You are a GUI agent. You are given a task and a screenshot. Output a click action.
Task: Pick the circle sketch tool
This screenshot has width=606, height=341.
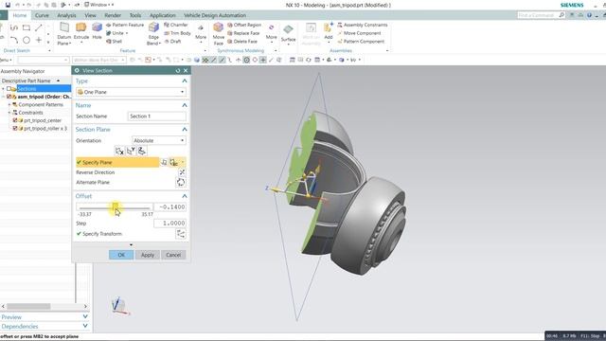tap(27, 40)
